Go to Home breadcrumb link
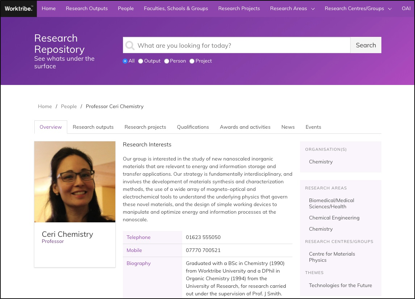The height and width of the screenshot is (299, 415). click(x=45, y=106)
